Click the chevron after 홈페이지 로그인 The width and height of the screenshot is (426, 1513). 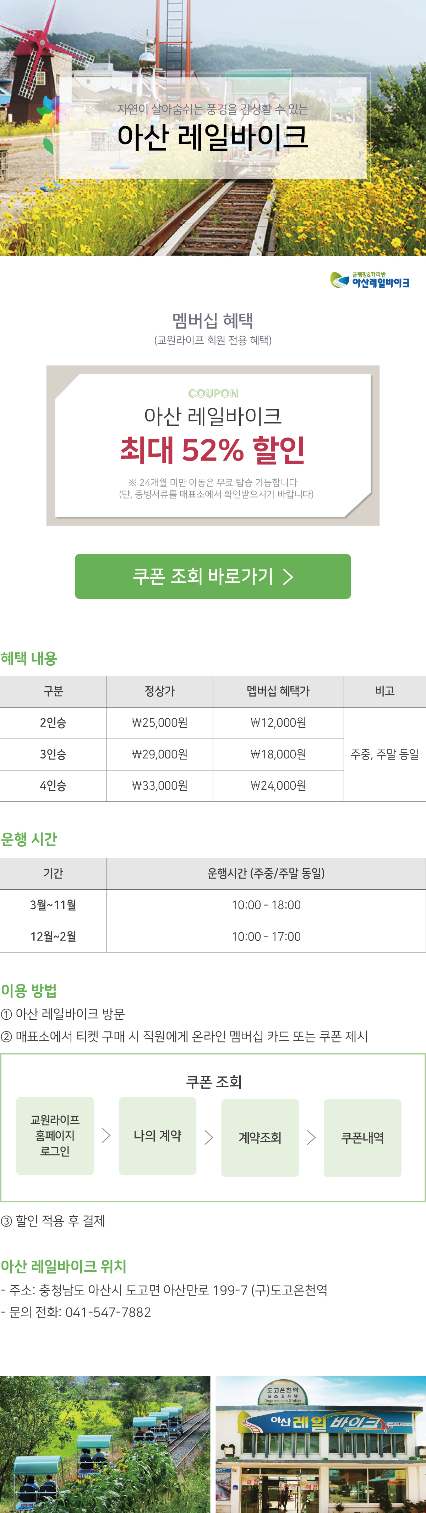coord(106,1135)
